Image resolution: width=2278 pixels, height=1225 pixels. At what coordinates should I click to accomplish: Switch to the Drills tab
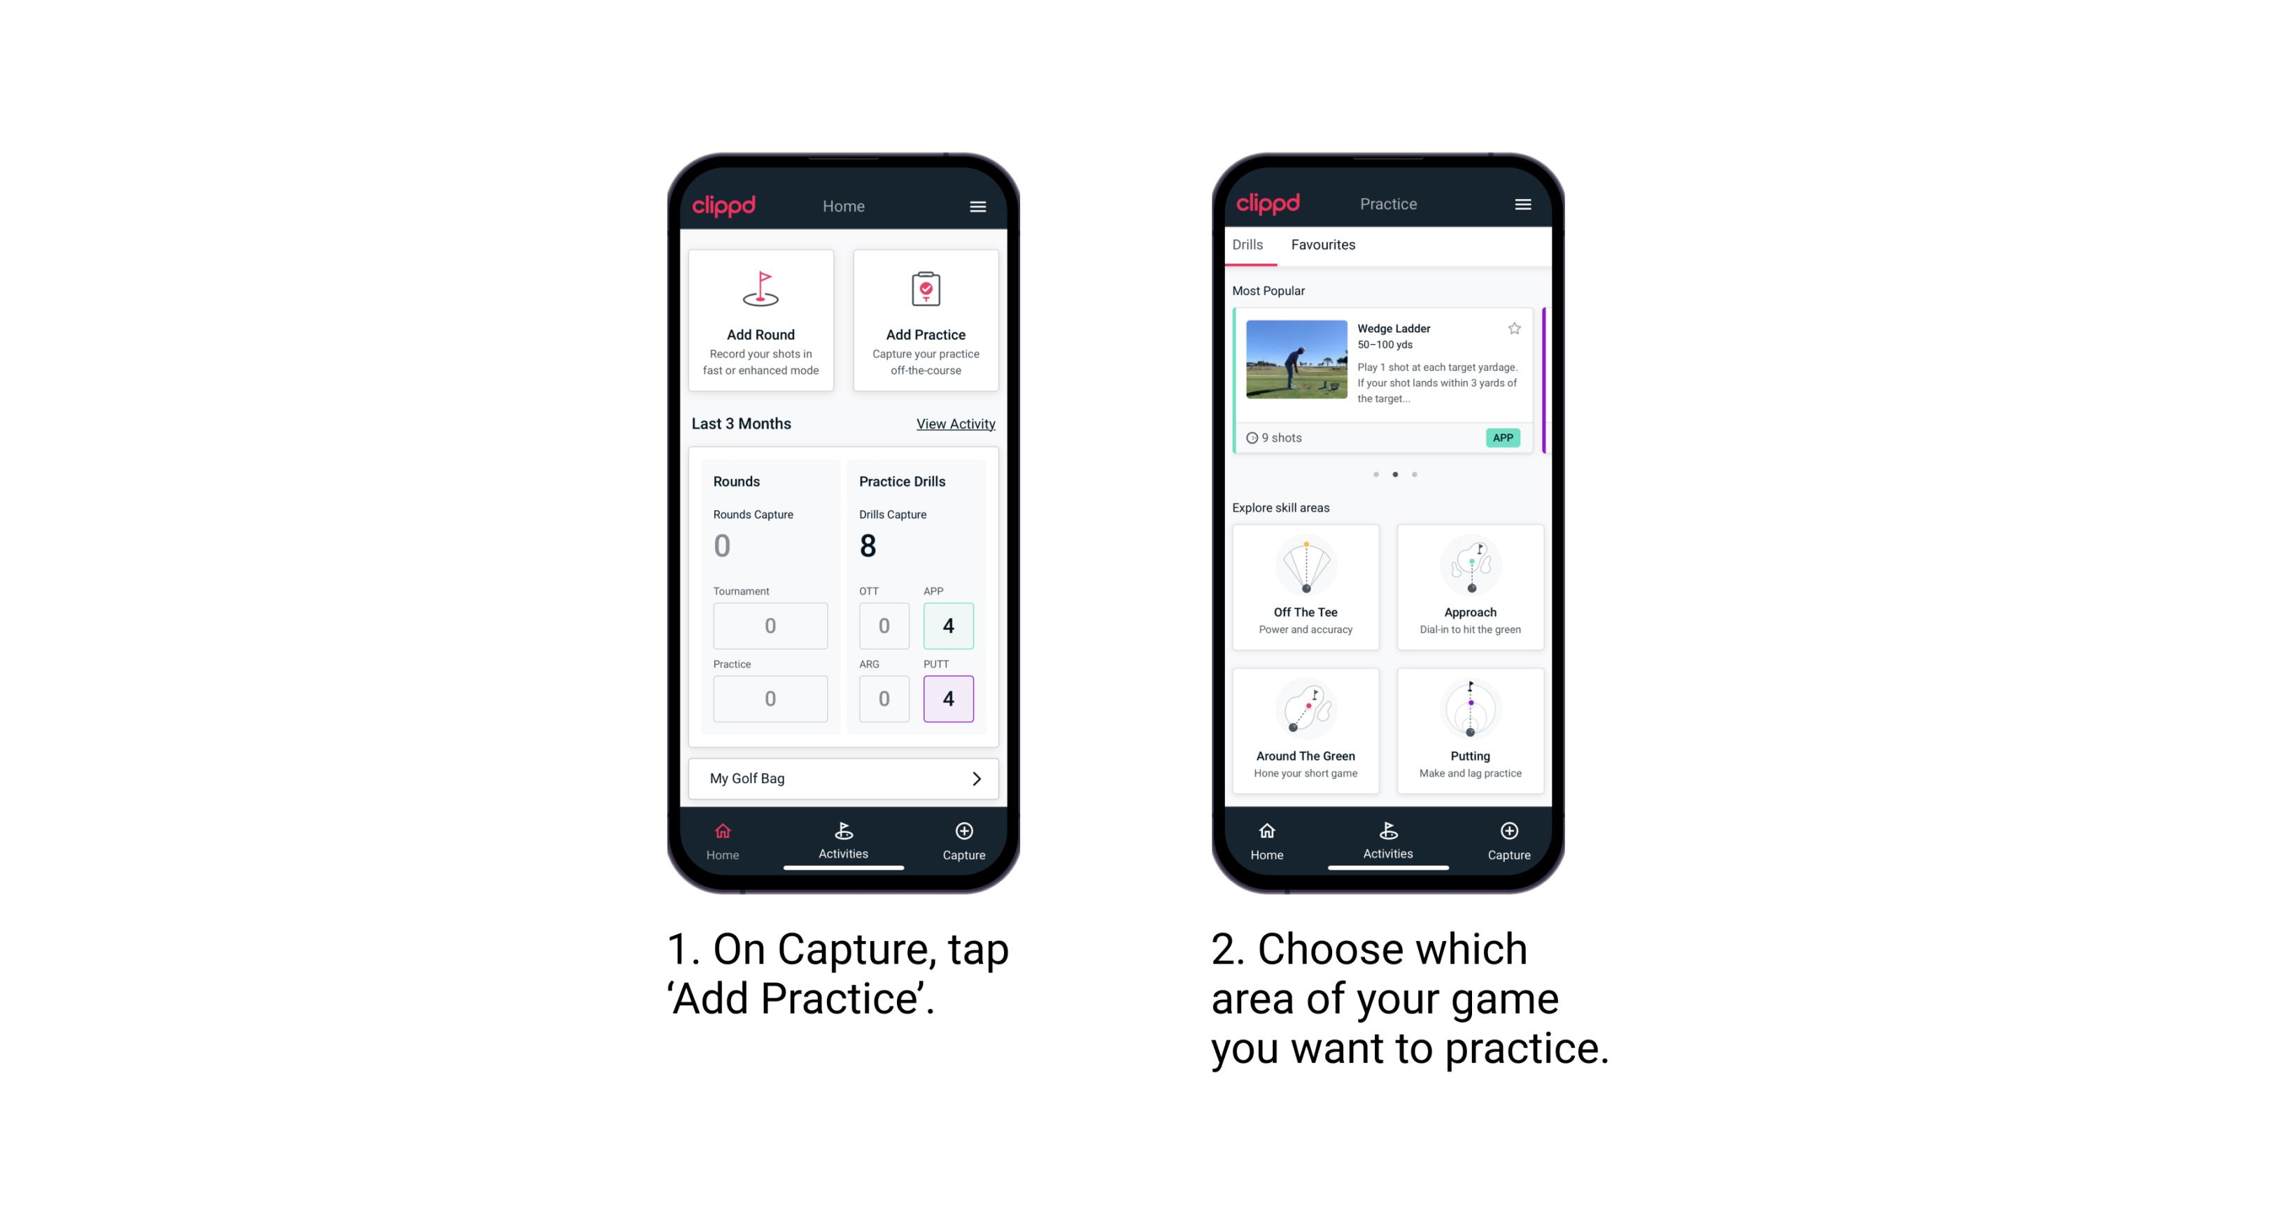click(x=1253, y=246)
